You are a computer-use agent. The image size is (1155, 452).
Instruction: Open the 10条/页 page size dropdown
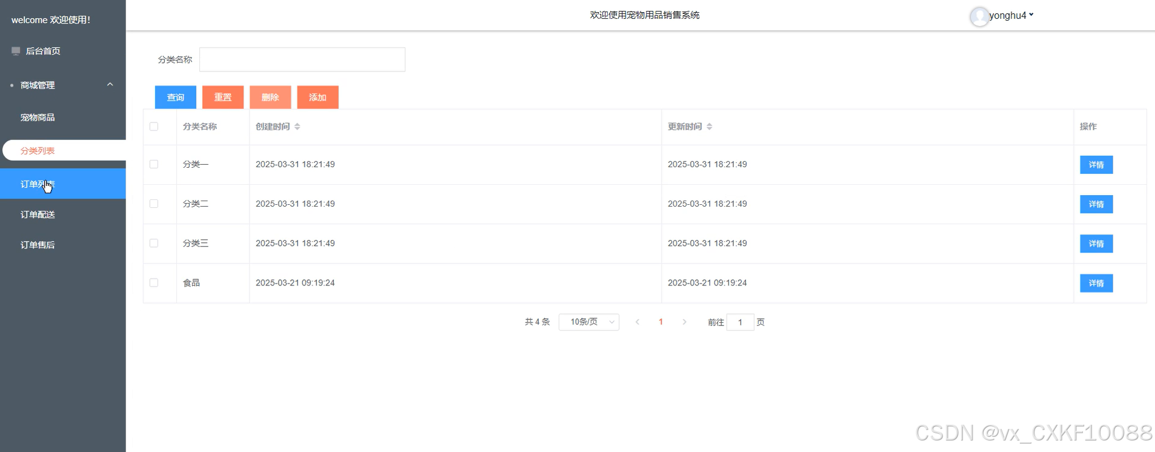coord(589,322)
